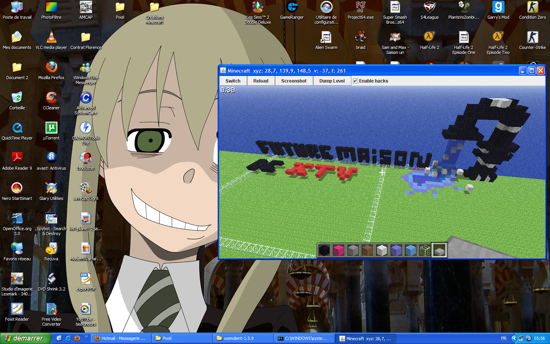Toggle the Enable hacks checkbox
550x344 pixels.
pyautogui.click(x=356, y=81)
